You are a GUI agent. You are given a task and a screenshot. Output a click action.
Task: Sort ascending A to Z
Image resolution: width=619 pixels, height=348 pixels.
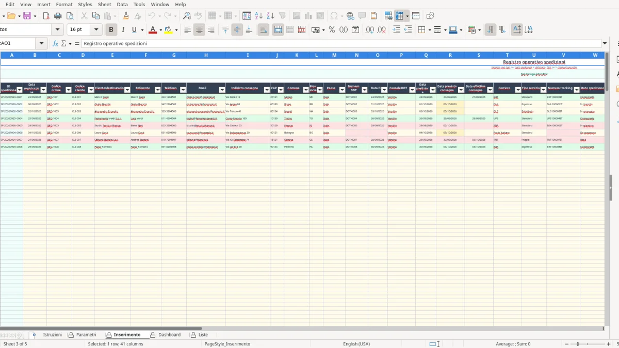[x=259, y=16]
